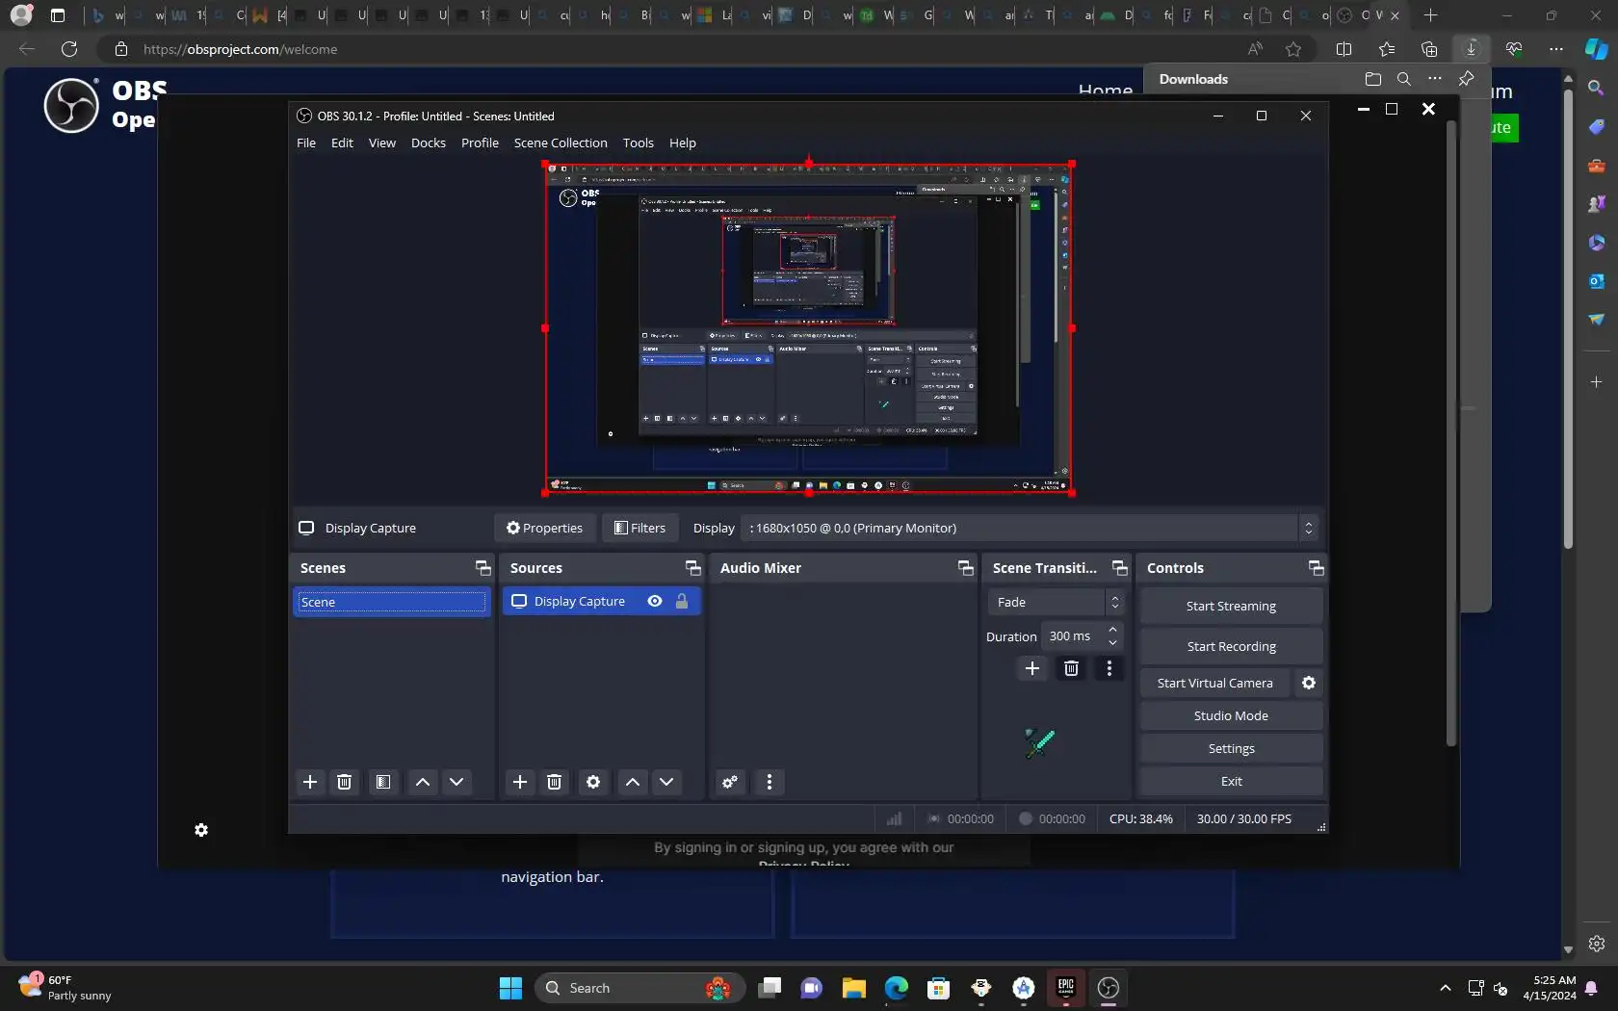
Task: Toggle the lock on the Display Capture source
Action: coord(682,601)
